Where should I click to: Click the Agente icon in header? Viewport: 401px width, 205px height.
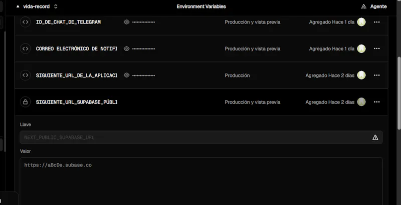364,6
